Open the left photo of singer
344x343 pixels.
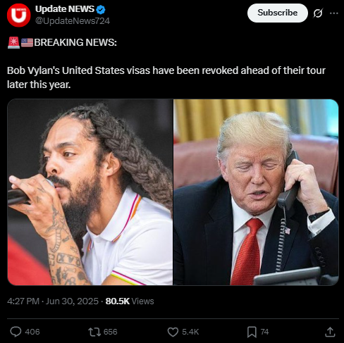coord(90,192)
